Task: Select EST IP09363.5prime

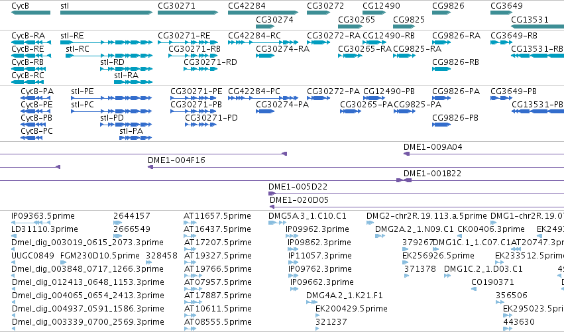Action: coord(30,223)
